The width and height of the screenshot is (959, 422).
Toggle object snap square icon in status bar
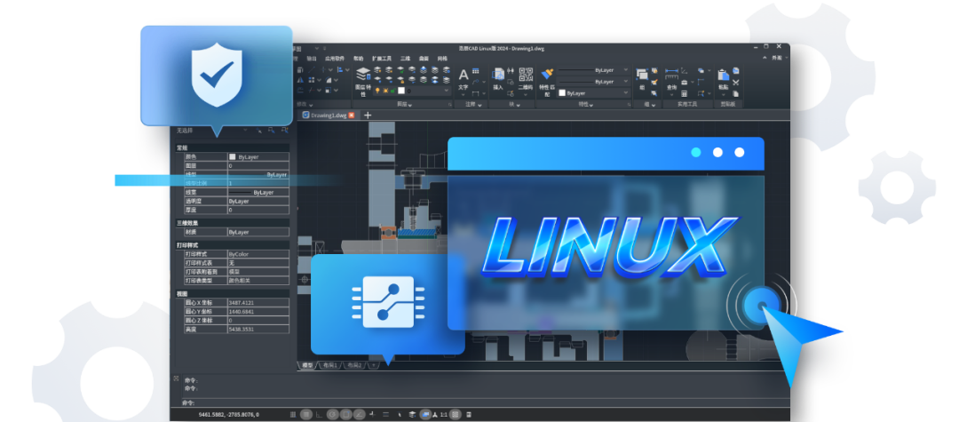[x=345, y=414]
